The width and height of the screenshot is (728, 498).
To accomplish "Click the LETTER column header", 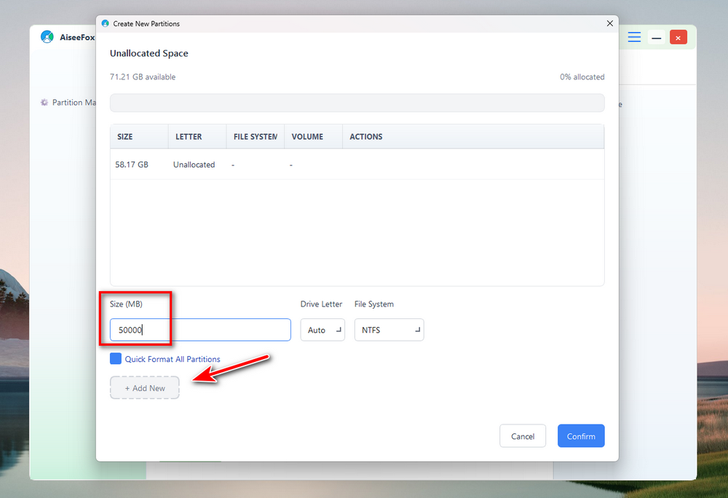I will pos(189,137).
